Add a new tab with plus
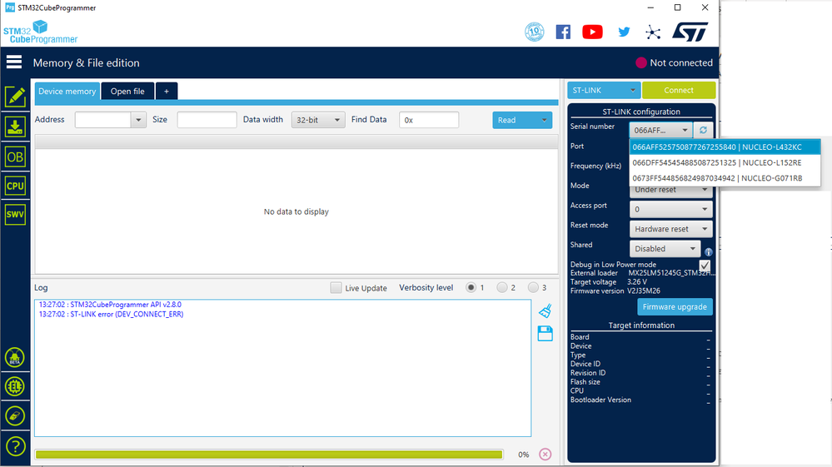 [x=167, y=92]
